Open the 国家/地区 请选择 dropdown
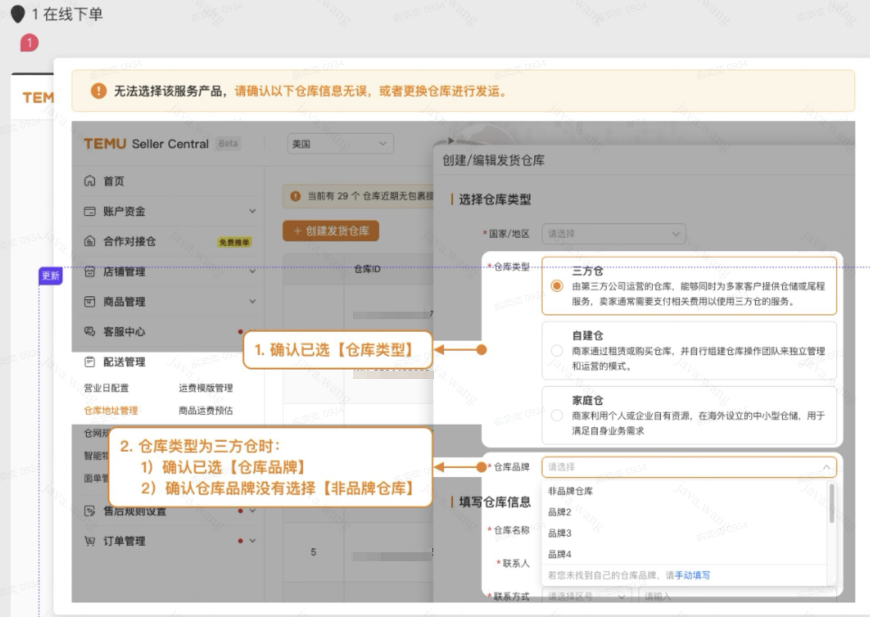 coord(614,234)
